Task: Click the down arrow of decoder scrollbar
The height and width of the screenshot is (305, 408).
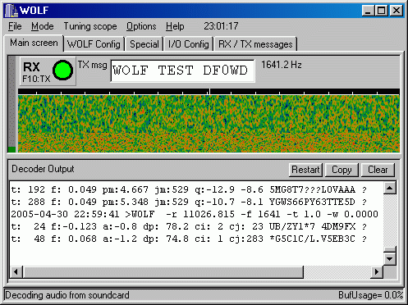Action: 390,258
